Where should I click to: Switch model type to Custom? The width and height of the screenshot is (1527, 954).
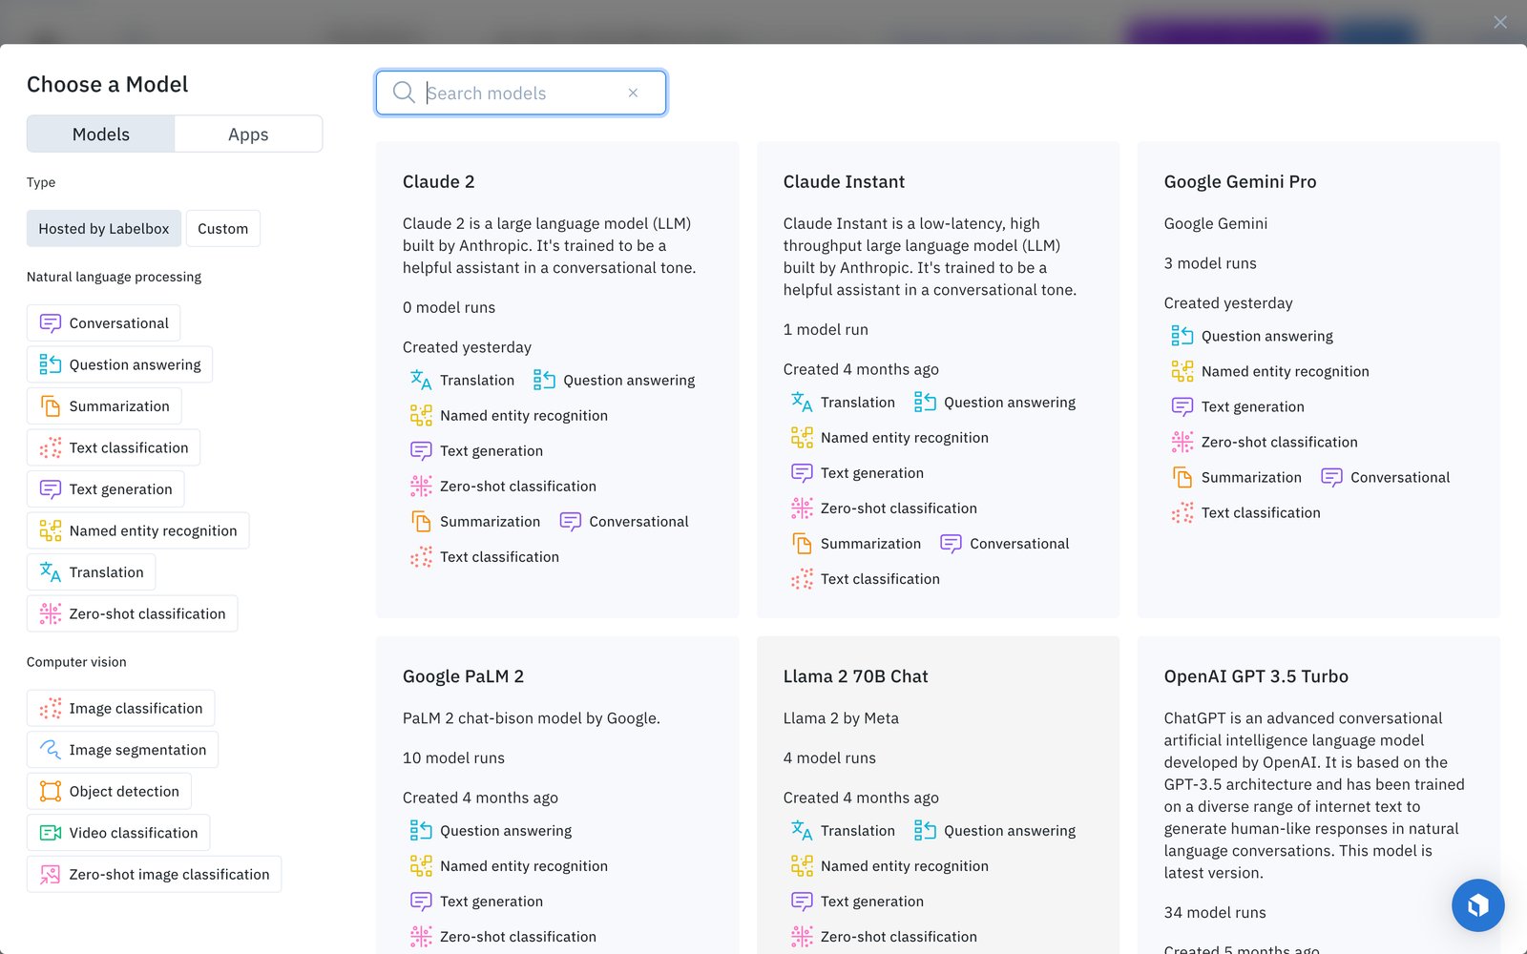coord(222,228)
